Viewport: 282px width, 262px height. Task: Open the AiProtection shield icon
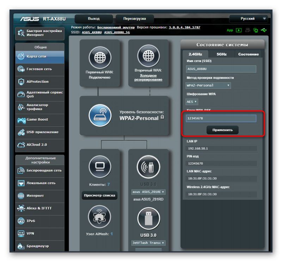21,82
